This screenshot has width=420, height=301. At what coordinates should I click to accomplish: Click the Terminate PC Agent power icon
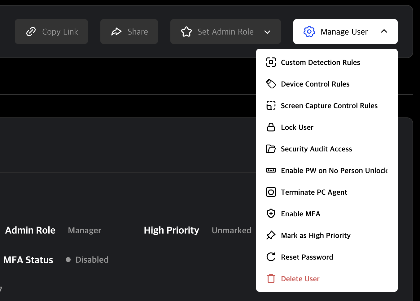(271, 192)
